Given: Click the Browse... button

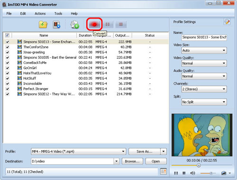Looking at the screenshot, I should tap(132, 161).
